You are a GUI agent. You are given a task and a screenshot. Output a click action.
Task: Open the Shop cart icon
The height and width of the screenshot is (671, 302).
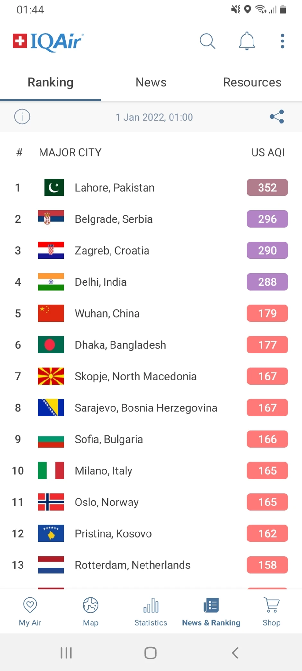(271, 605)
